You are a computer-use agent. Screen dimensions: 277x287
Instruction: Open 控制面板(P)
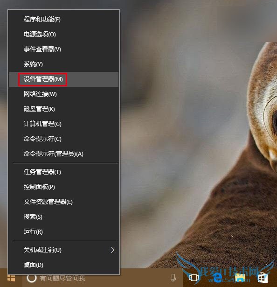pyautogui.click(x=64, y=187)
